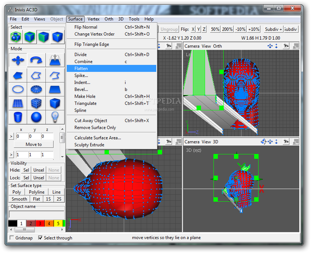
Task: Create a Sphere primitive
Action: pos(36,117)
